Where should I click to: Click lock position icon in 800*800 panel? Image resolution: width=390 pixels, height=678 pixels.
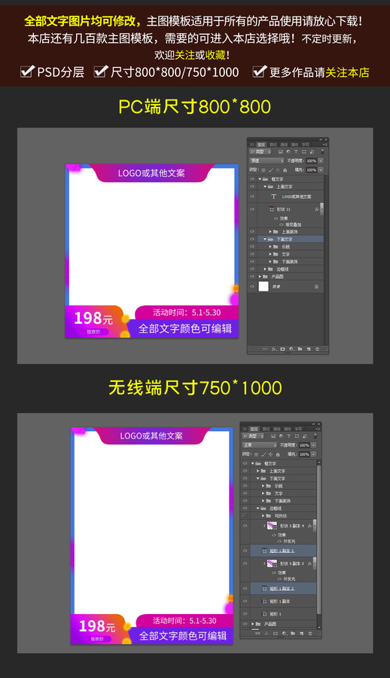278,170
